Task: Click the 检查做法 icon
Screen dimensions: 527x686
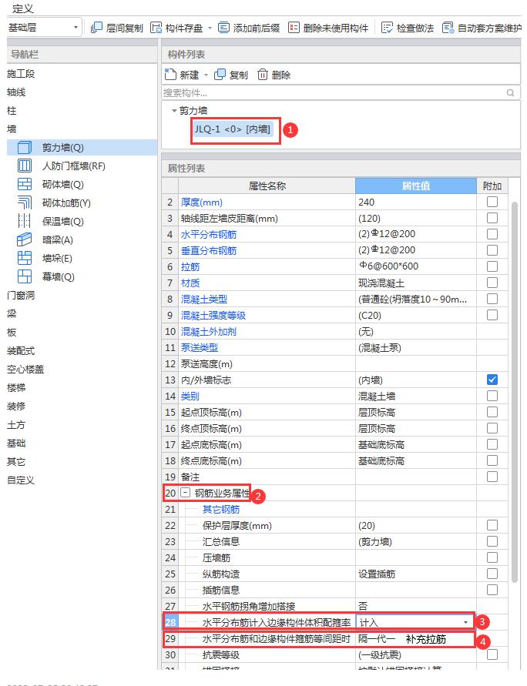Action: pyautogui.click(x=387, y=28)
